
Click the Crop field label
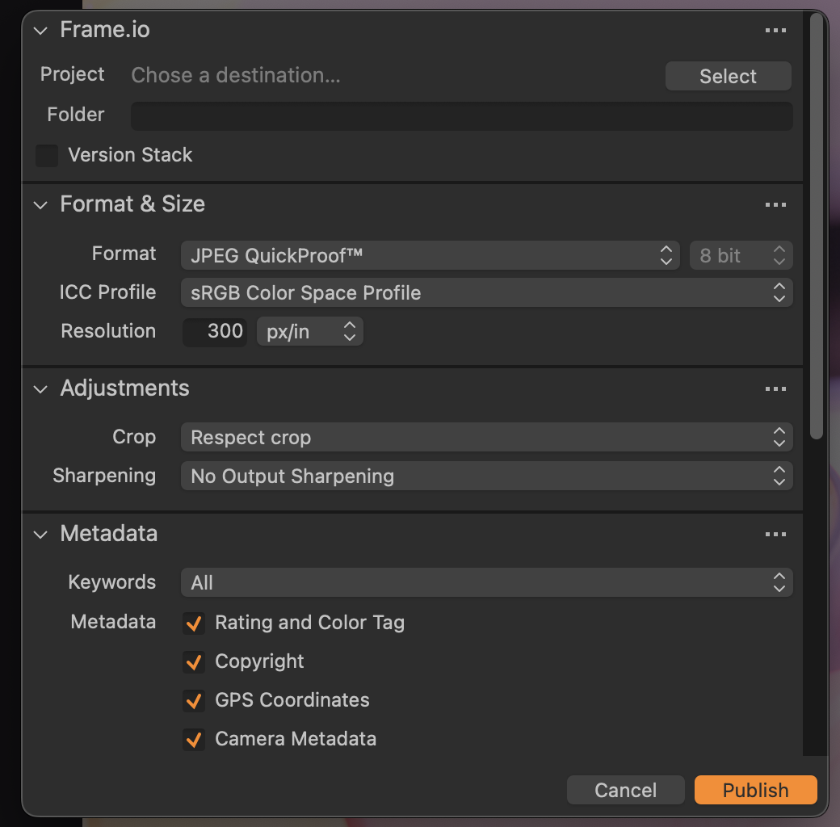[134, 437]
